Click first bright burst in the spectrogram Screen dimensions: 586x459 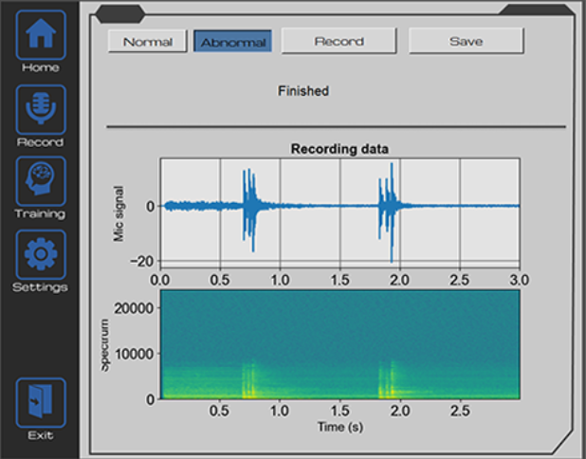pyautogui.click(x=249, y=380)
